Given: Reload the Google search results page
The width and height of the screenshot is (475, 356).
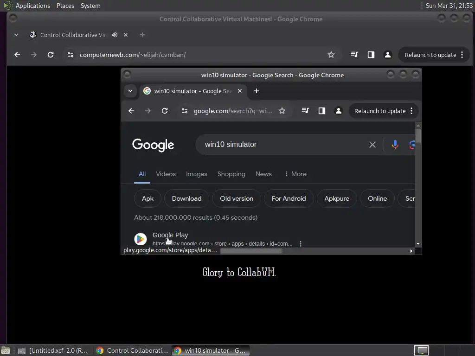Looking at the screenshot, I should [x=165, y=111].
